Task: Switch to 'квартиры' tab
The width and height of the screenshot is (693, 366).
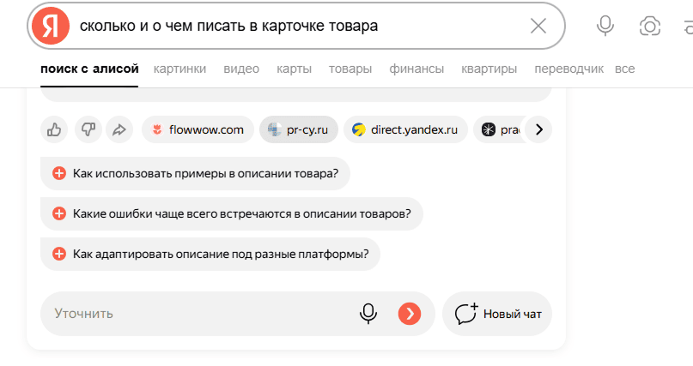Action: [x=489, y=69]
